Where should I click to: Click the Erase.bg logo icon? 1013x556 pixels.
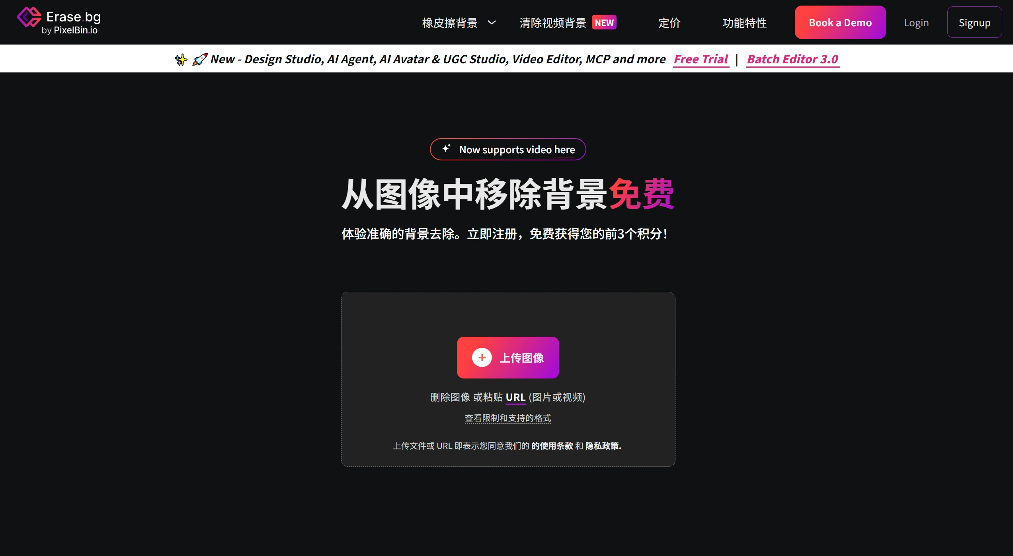pos(29,17)
